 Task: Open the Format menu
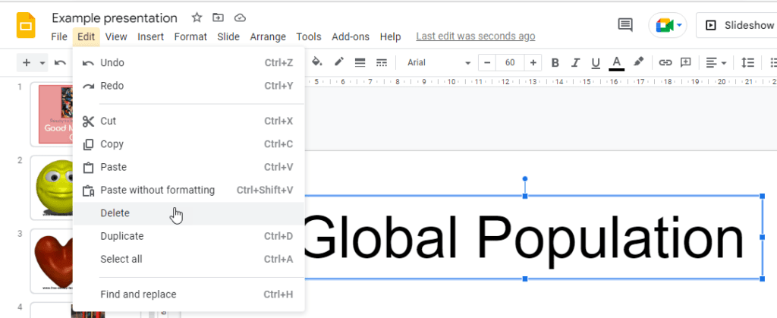tap(190, 36)
